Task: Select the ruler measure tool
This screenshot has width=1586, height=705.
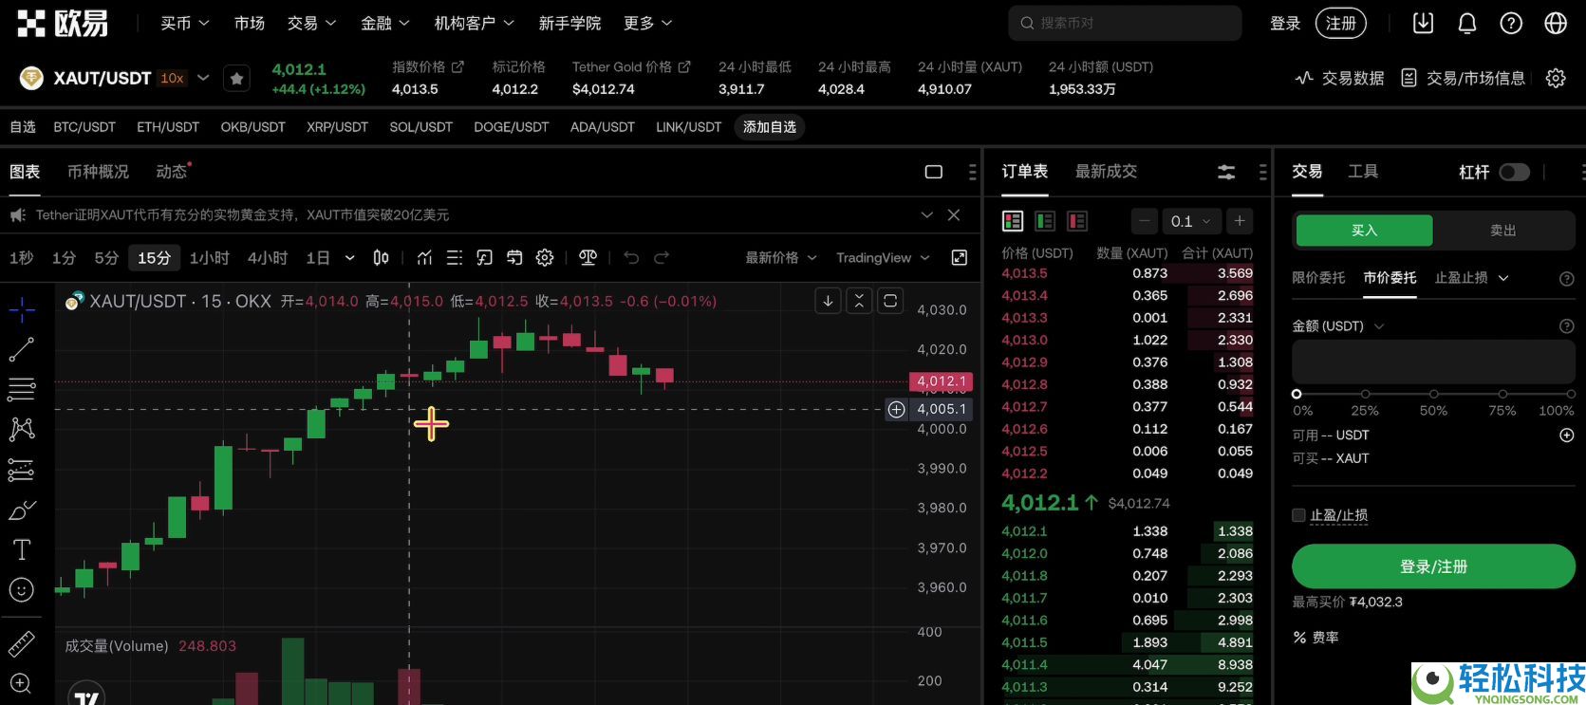Action: [22, 644]
